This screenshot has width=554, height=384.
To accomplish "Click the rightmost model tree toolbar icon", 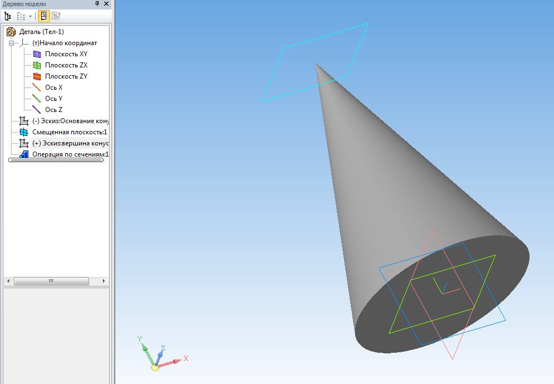I will pos(56,16).
